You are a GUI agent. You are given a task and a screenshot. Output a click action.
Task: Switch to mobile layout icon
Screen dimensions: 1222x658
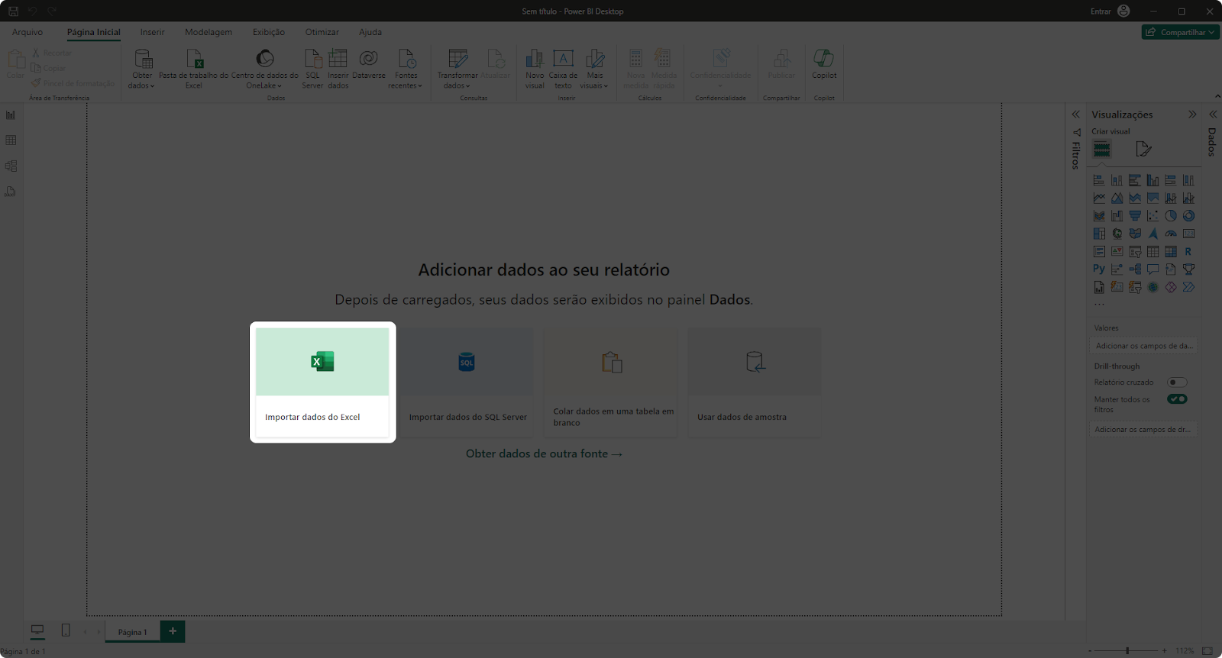[66, 631]
